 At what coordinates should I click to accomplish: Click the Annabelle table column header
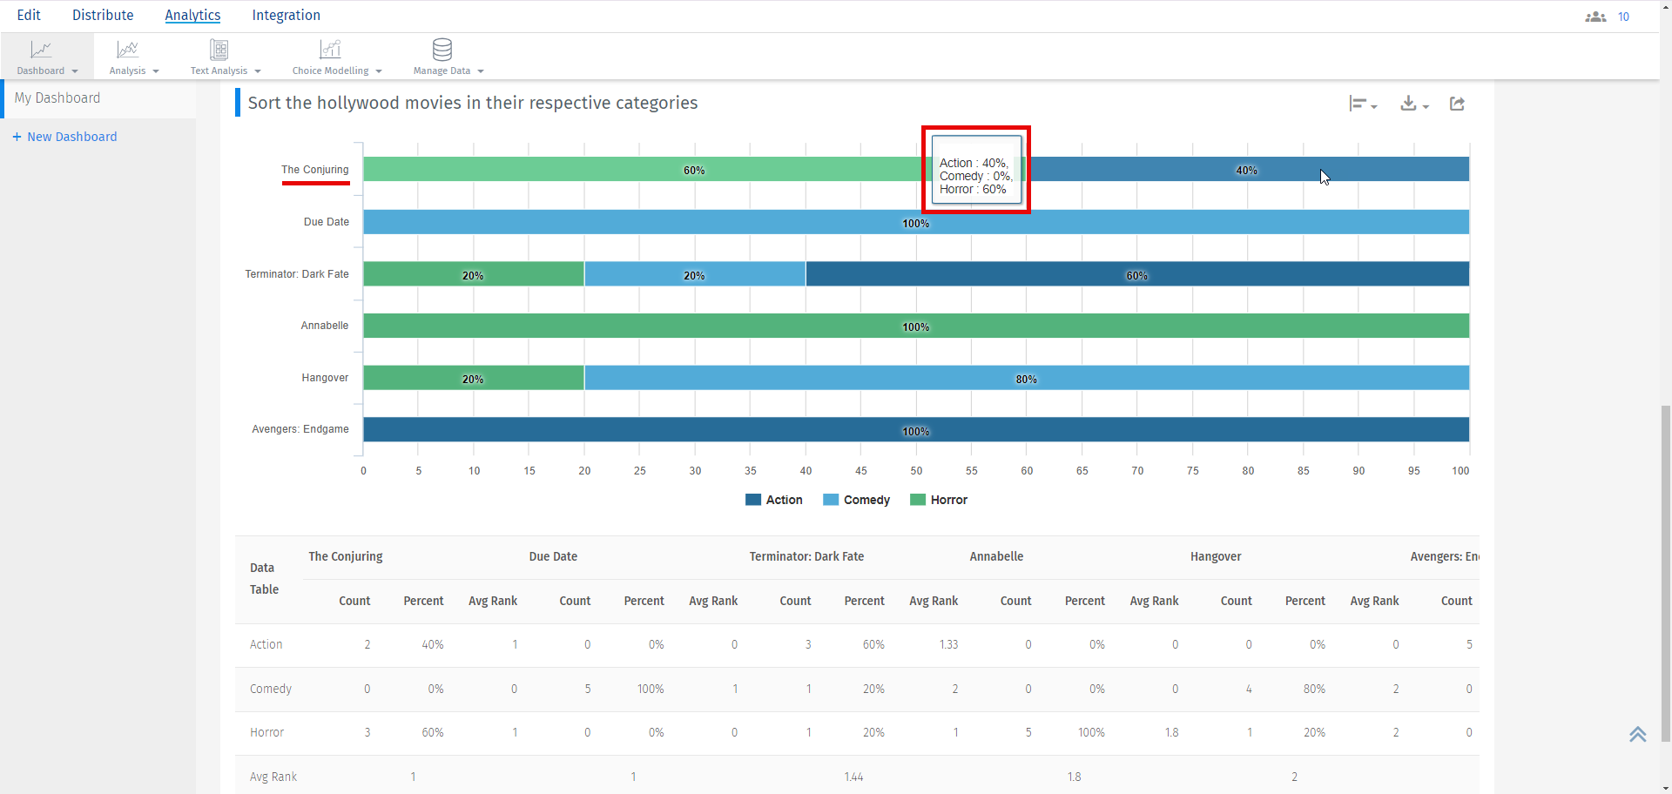click(996, 556)
